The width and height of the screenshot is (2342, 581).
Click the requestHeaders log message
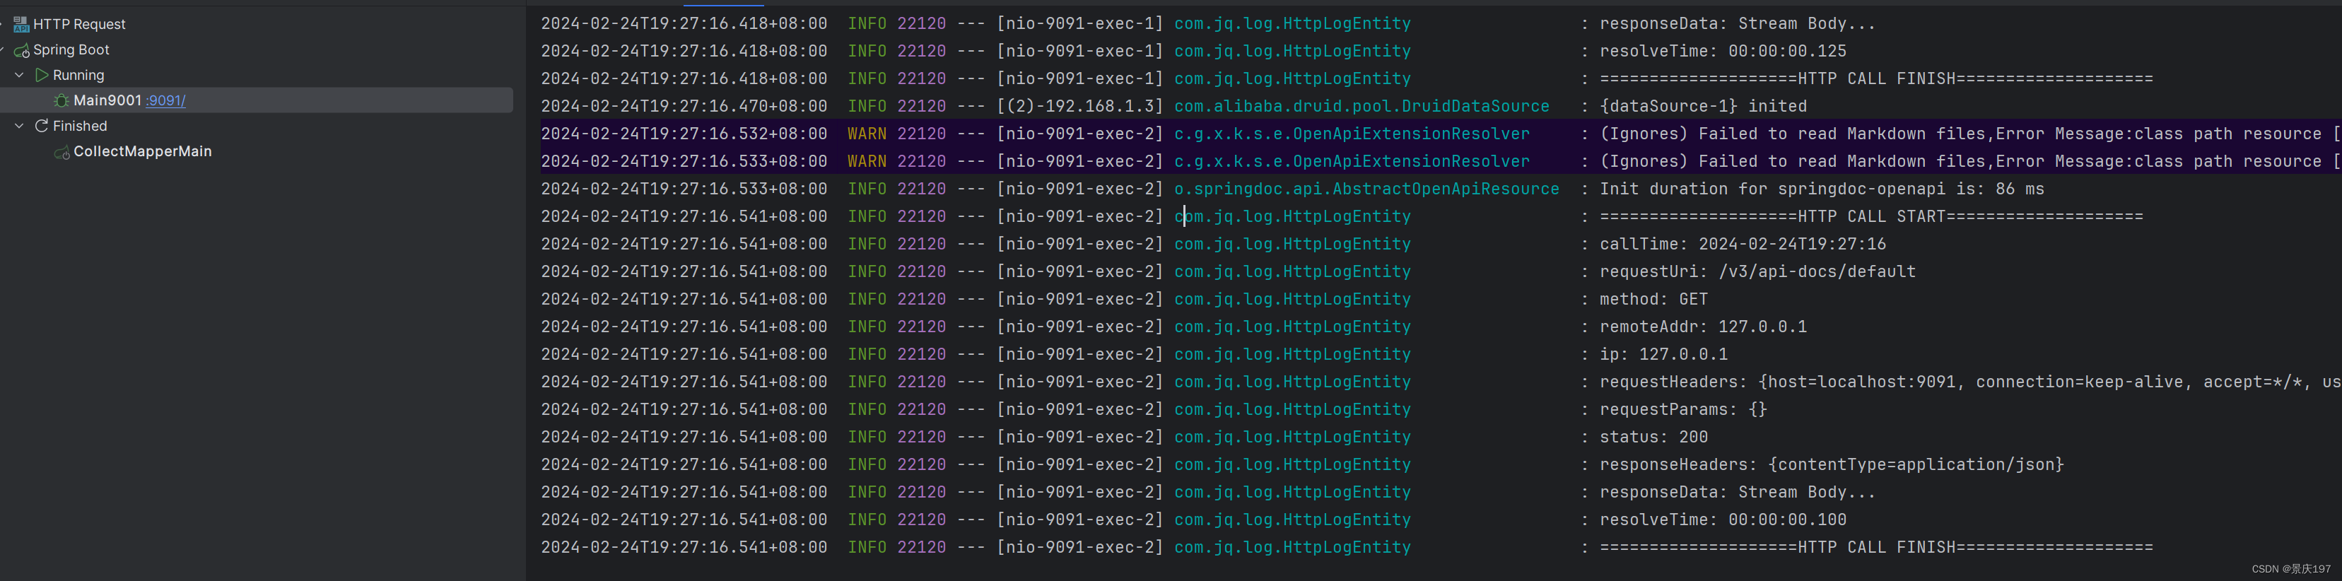click(x=1970, y=382)
